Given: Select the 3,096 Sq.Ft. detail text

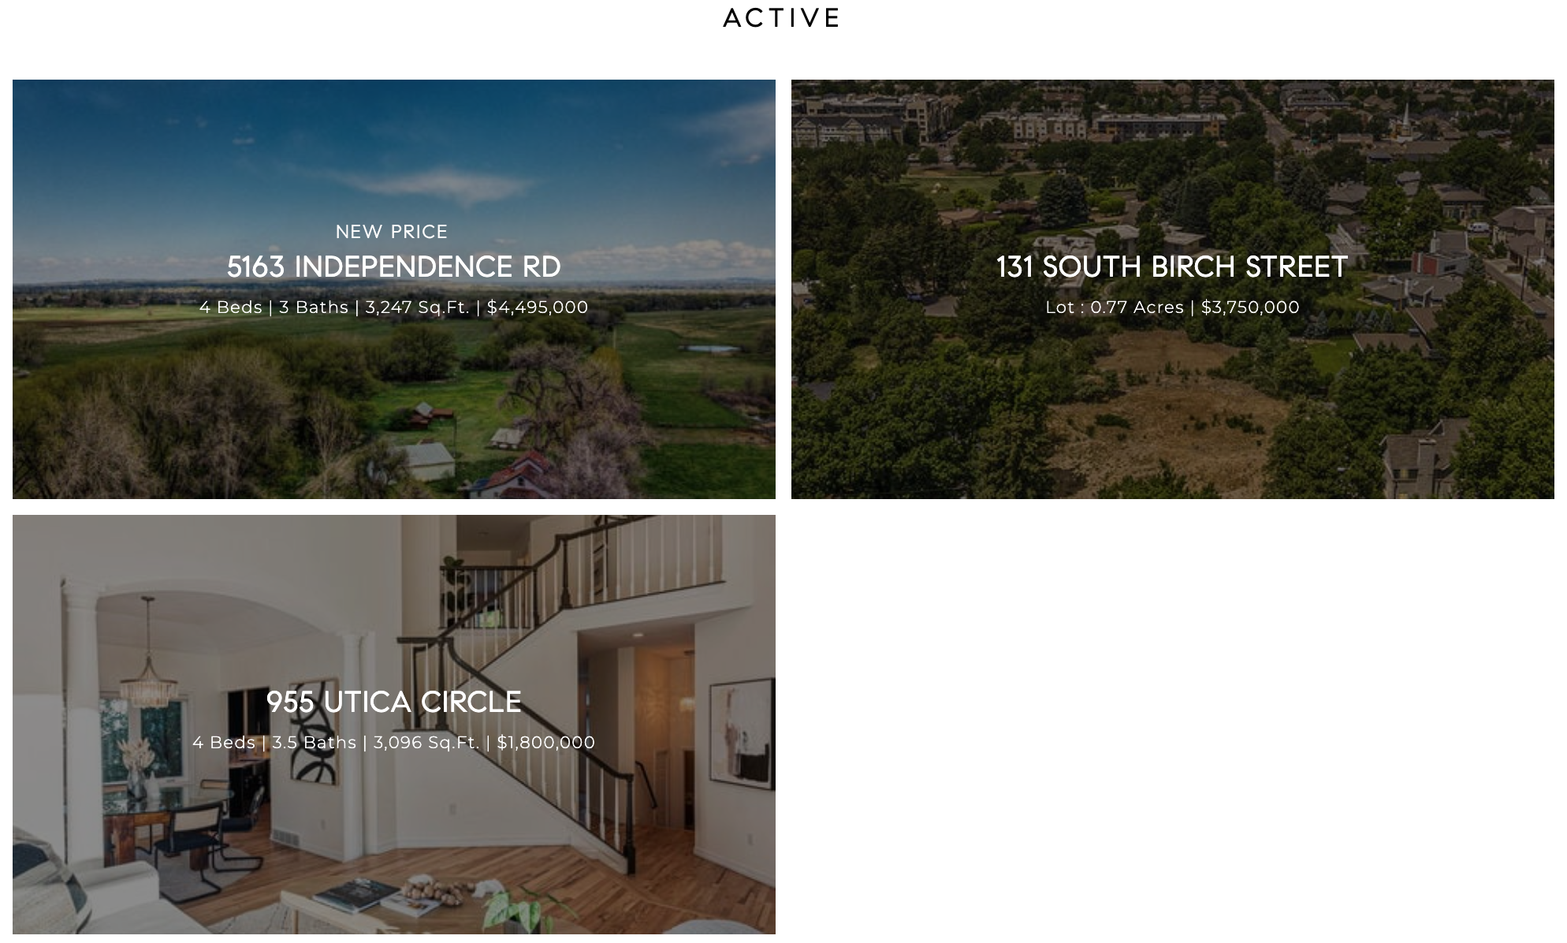Looking at the screenshot, I should pyautogui.click(x=426, y=743).
